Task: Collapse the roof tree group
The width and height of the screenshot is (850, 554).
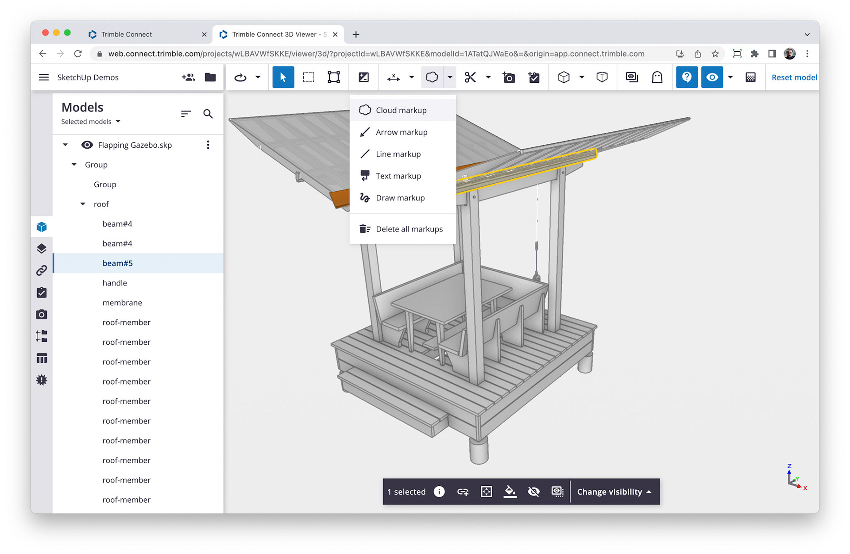Action: 83,204
